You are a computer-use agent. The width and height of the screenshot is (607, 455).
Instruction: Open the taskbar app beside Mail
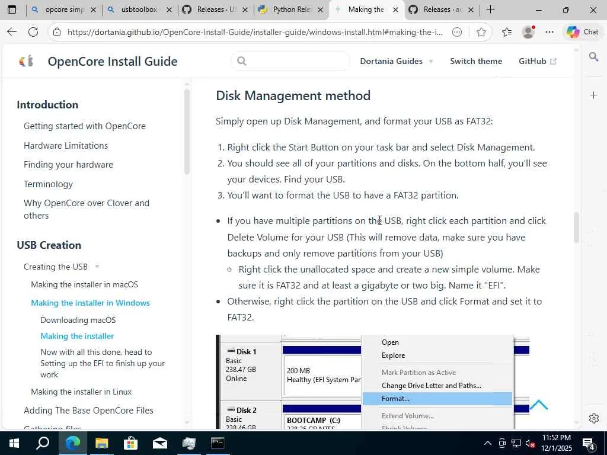(189, 443)
